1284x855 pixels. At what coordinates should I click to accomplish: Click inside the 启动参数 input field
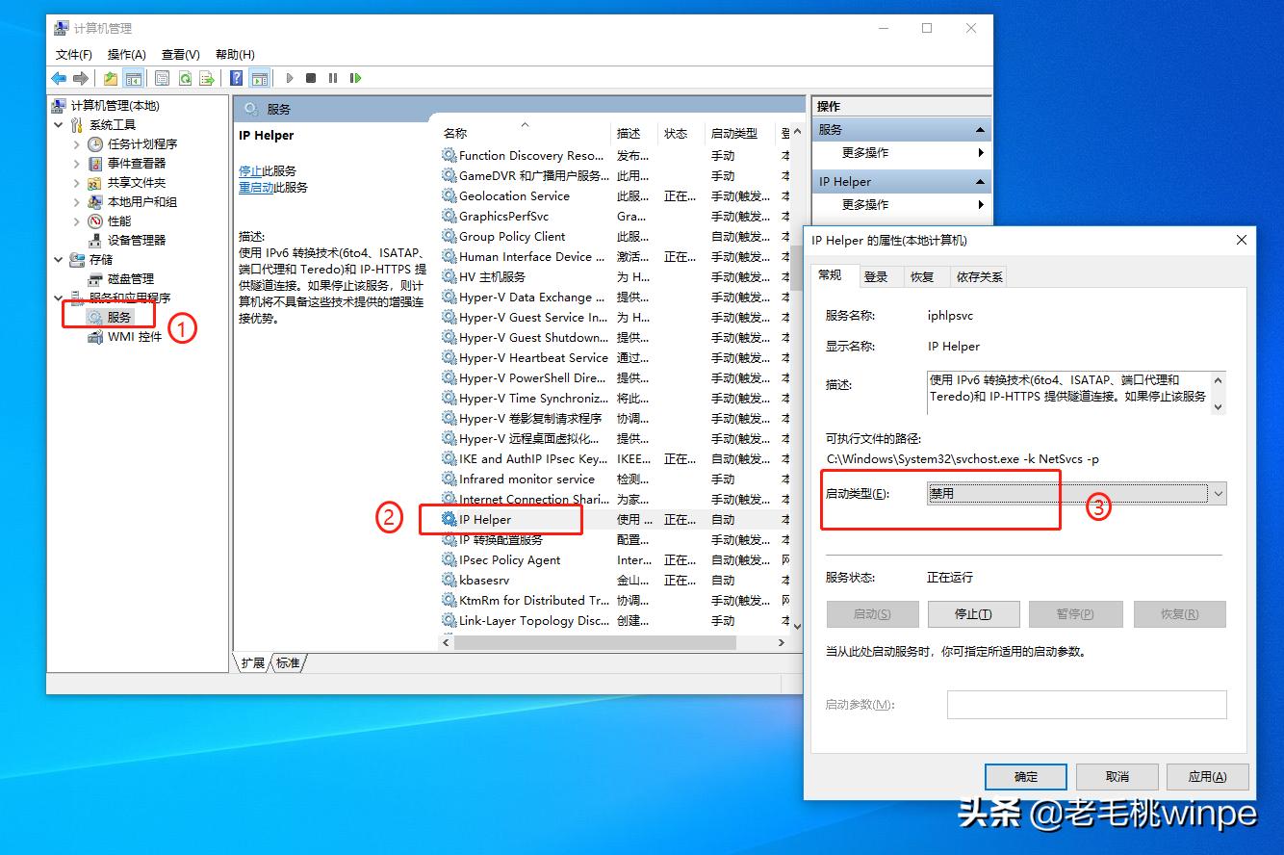[1087, 704]
